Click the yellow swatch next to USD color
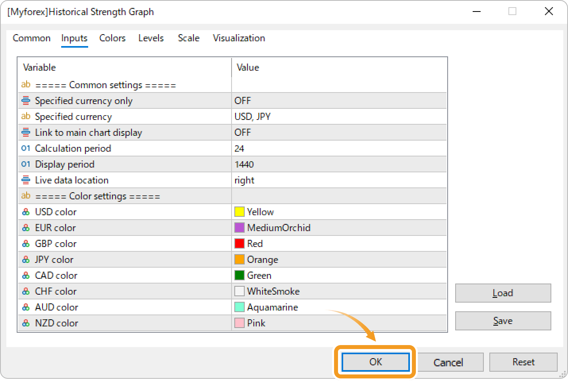Screen dimensions: 568x382 click(x=240, y=212)
